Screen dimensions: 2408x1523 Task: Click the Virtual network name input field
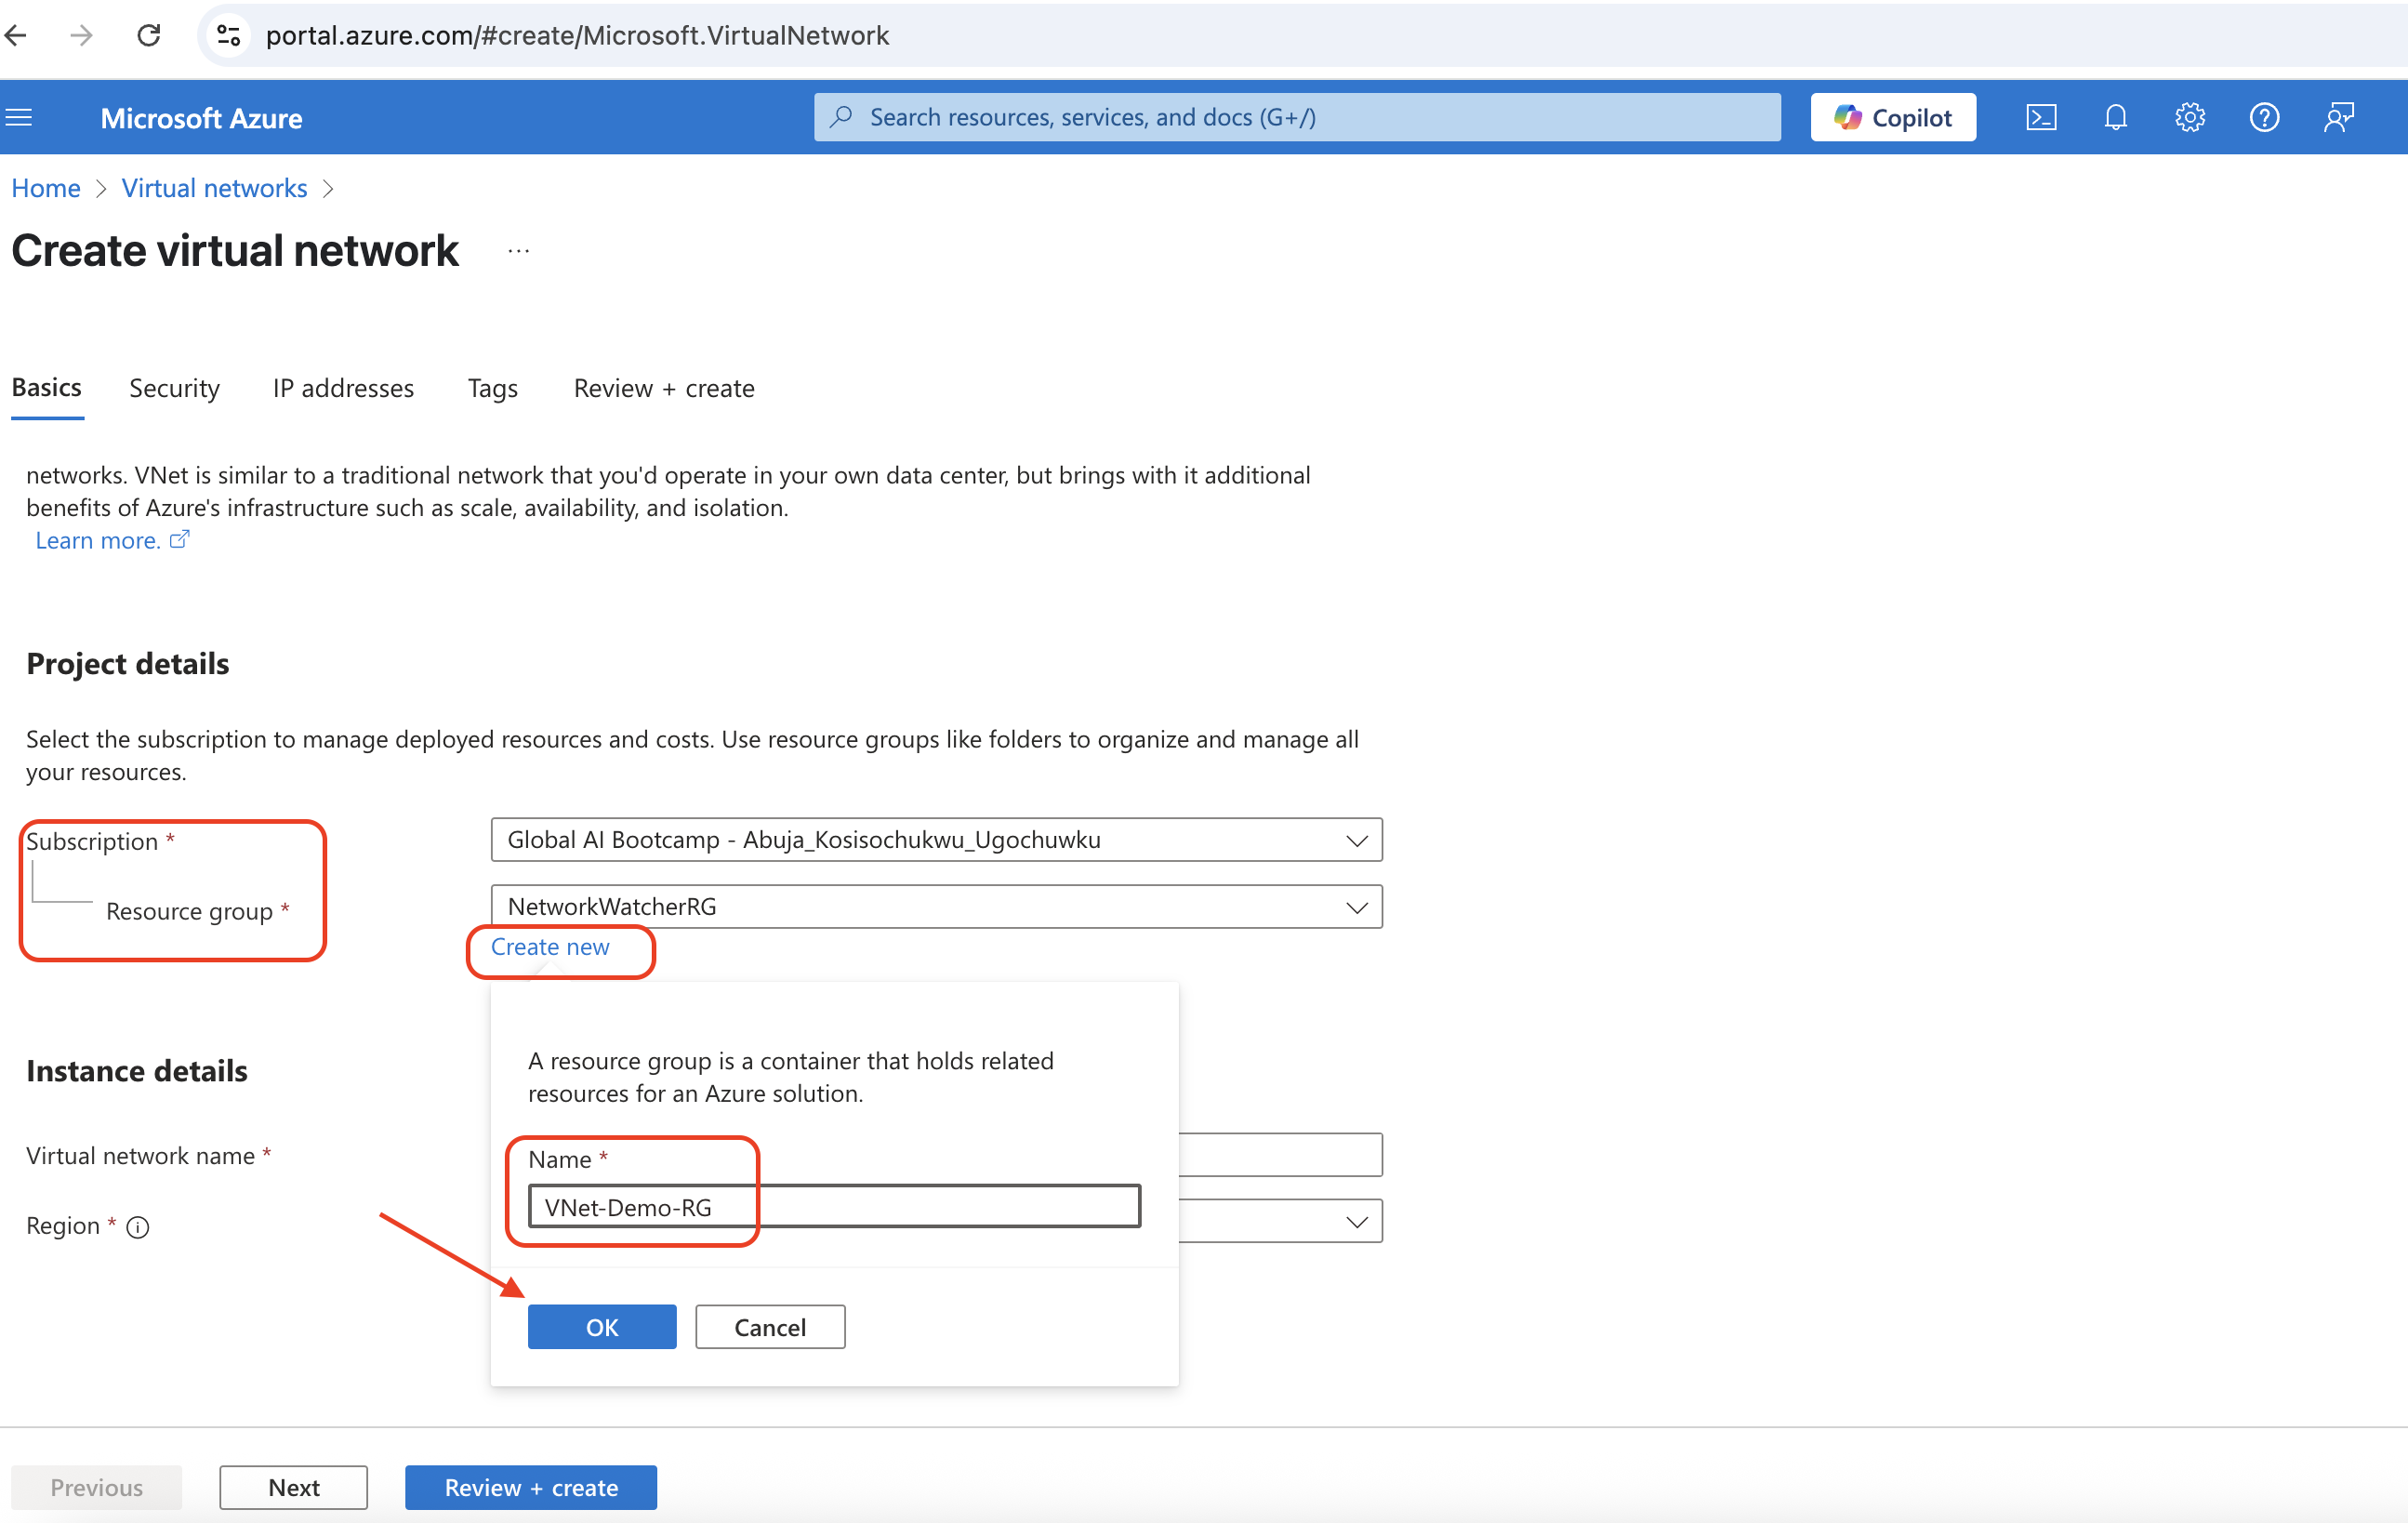tap(1280, 1155)
